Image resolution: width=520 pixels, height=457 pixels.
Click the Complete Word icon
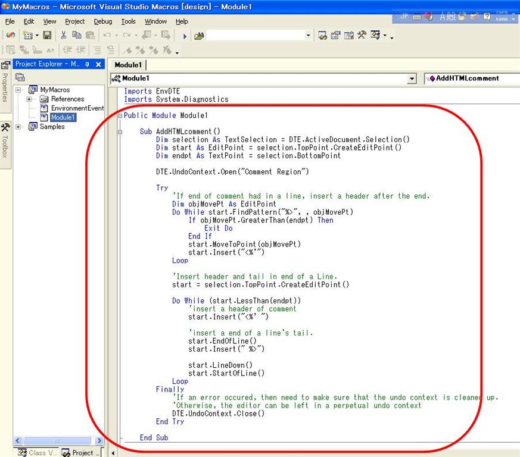(x=51, y=50)
